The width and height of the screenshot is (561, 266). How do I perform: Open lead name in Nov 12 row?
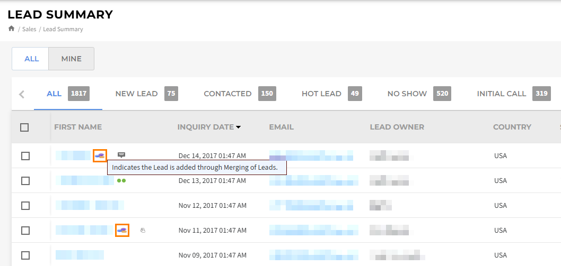pos(90,205)
